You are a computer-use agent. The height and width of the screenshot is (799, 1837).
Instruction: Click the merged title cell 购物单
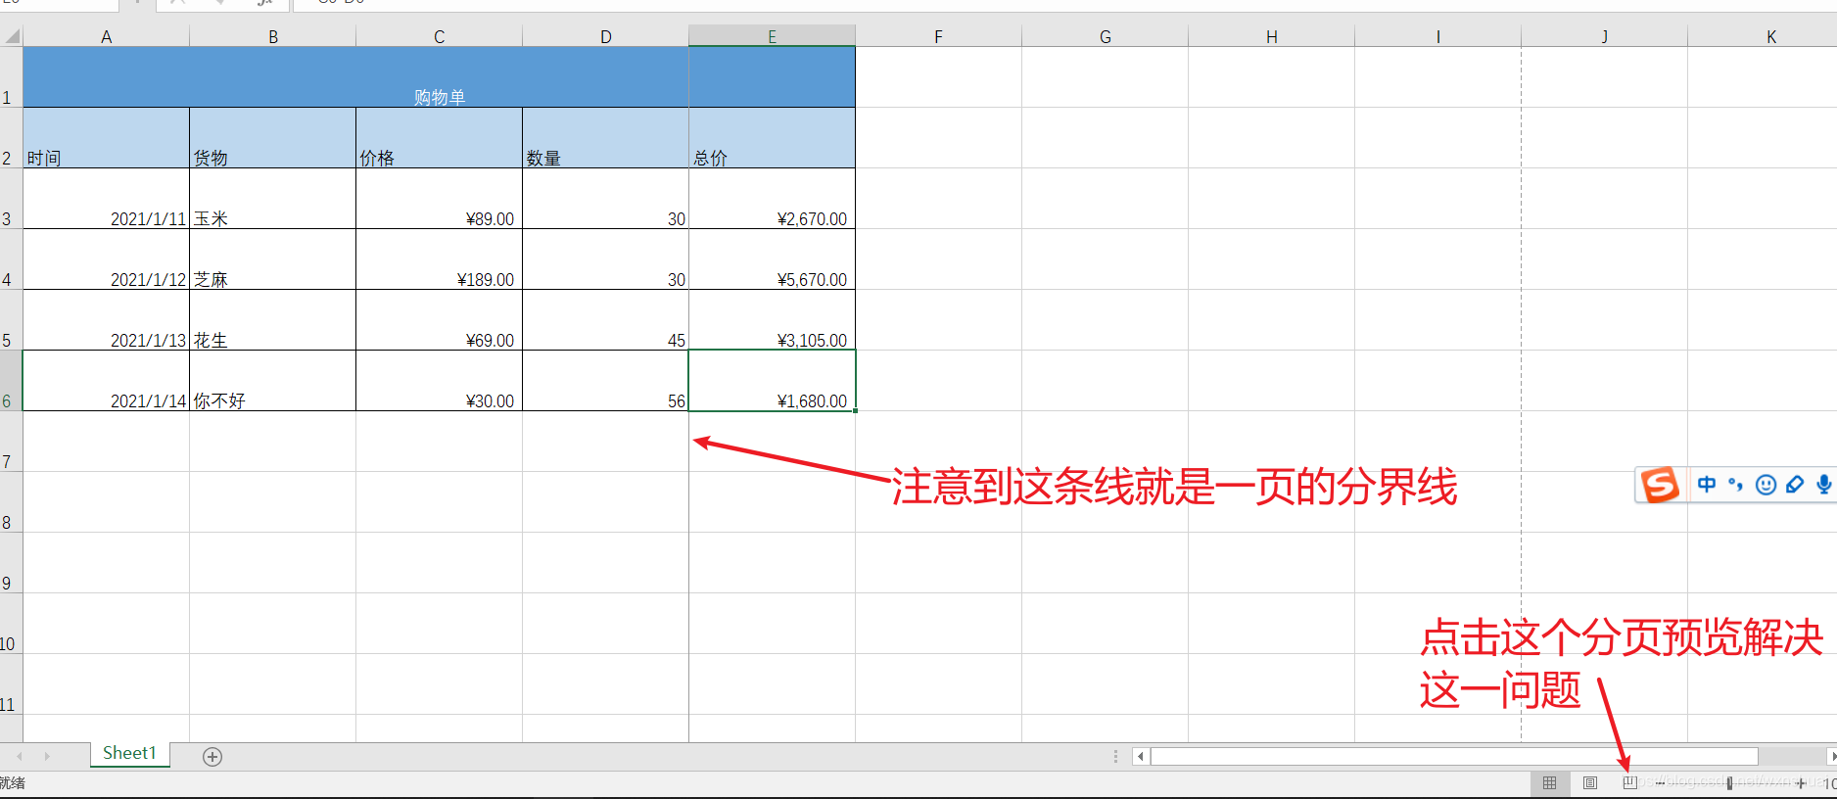point(440,77)
